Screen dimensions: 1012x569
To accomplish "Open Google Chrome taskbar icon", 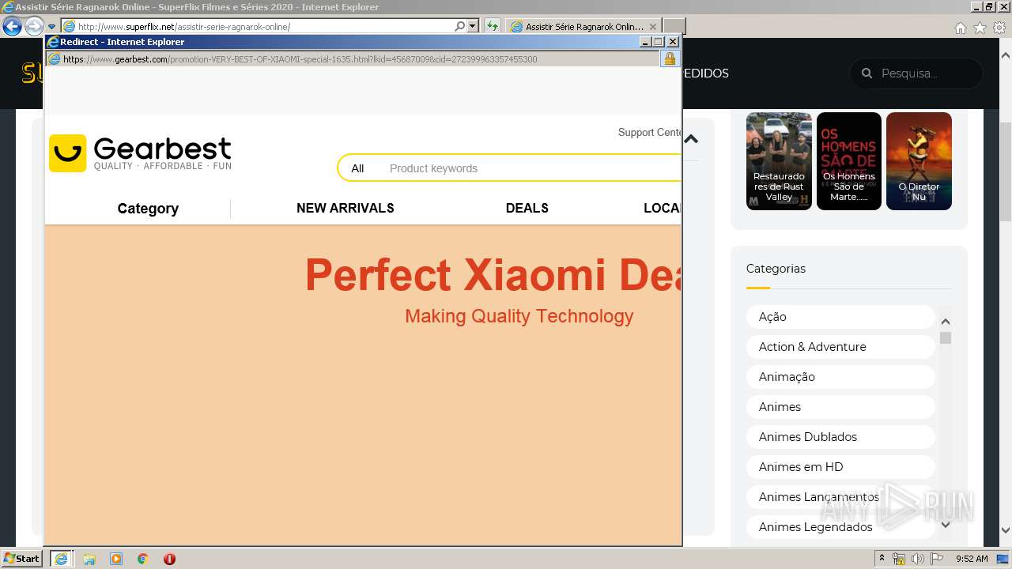I will pos(142,559).
